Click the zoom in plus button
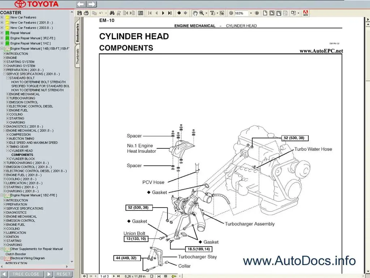This screenshot has width=370, height=278. coord(257,13)
